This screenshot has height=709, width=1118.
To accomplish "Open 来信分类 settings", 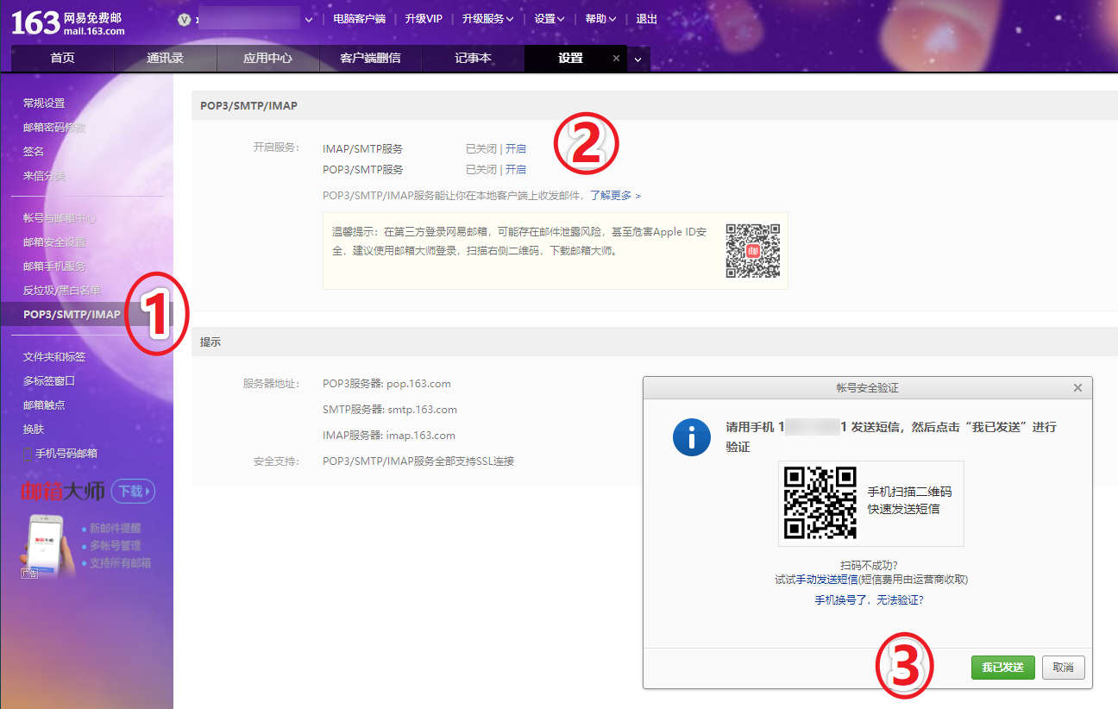I will tap(44, 175).
